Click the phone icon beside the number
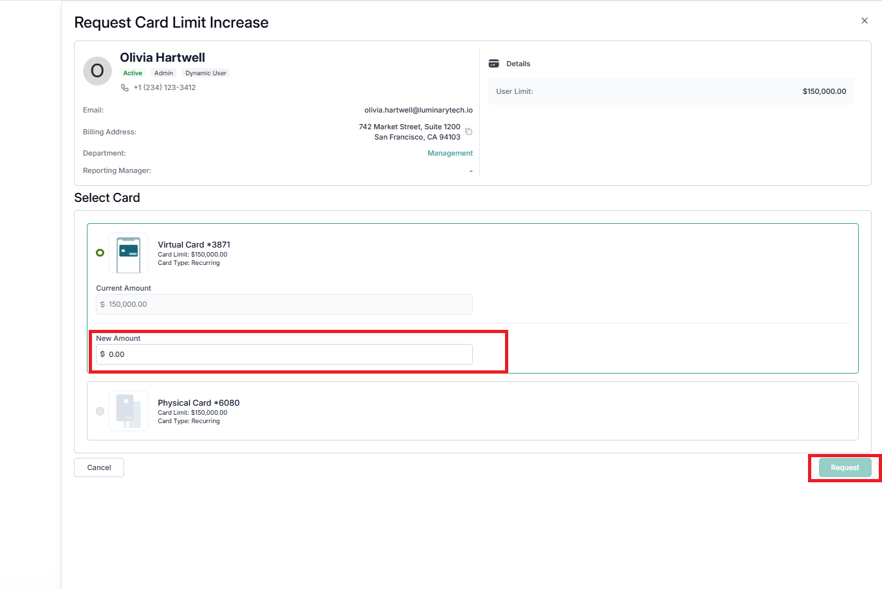This screenshot has height=589, width=882. pyautogui.click(x=125, y=87)
